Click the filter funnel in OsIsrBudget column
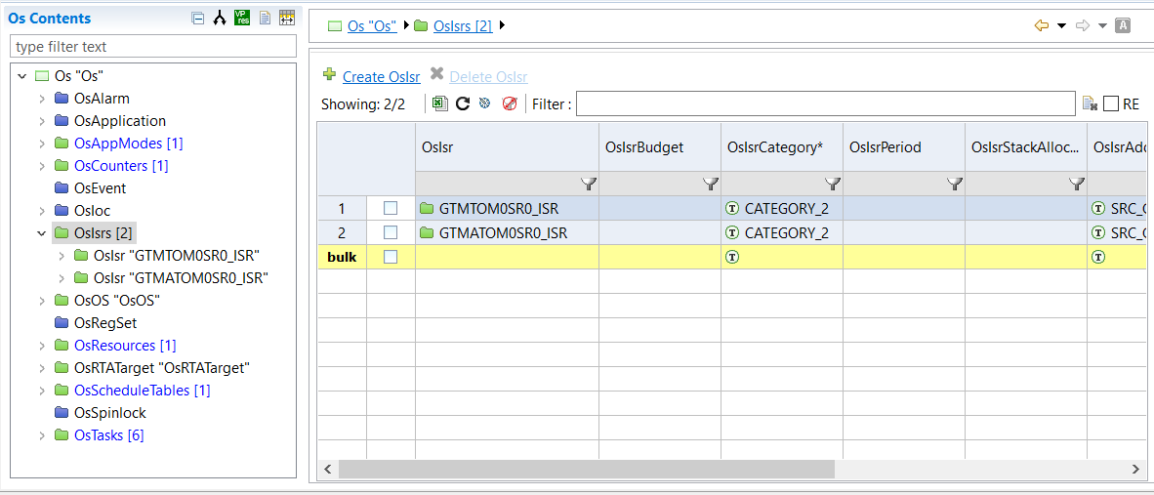The height and width of the screenshot is (495, 1154). [x=711, y=184]
